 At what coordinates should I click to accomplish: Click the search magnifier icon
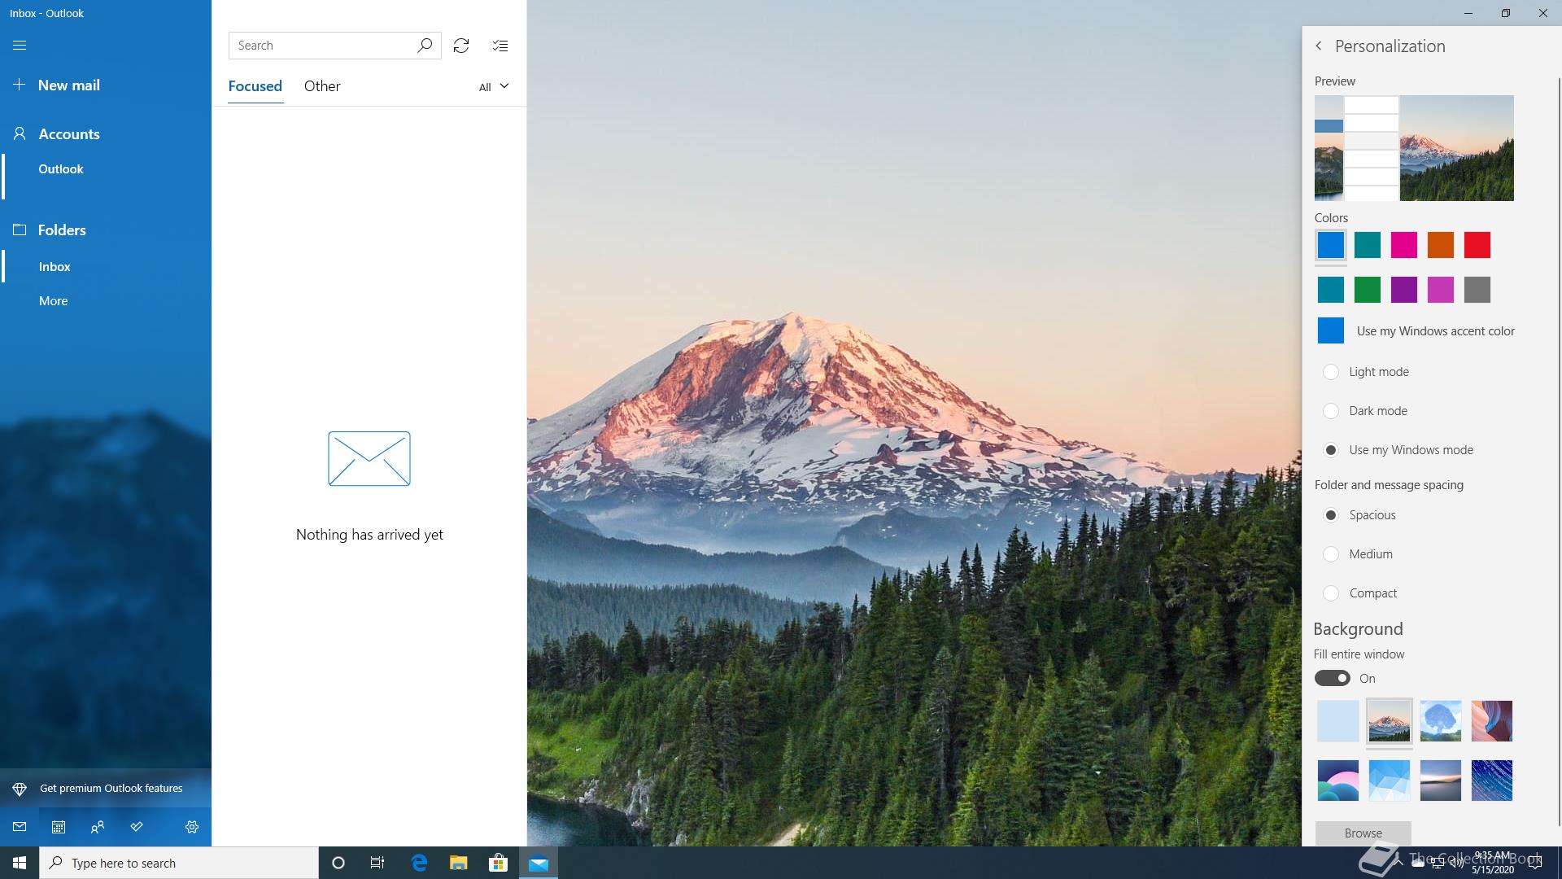point(425,46)
